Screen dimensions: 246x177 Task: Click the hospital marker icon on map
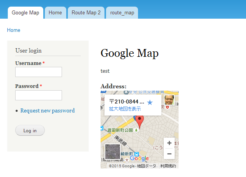click(x=167, y=107)
